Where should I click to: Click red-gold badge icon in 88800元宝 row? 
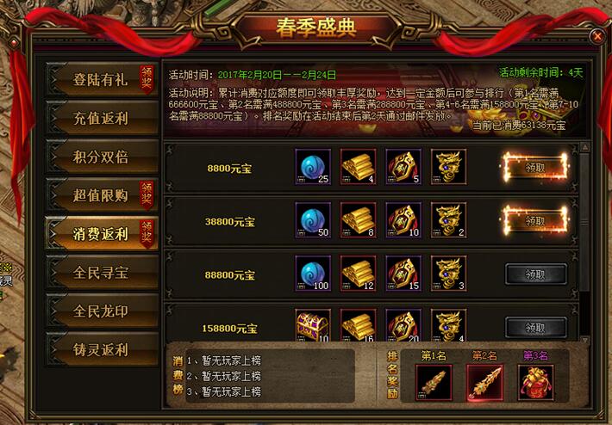tap(403, 274)
